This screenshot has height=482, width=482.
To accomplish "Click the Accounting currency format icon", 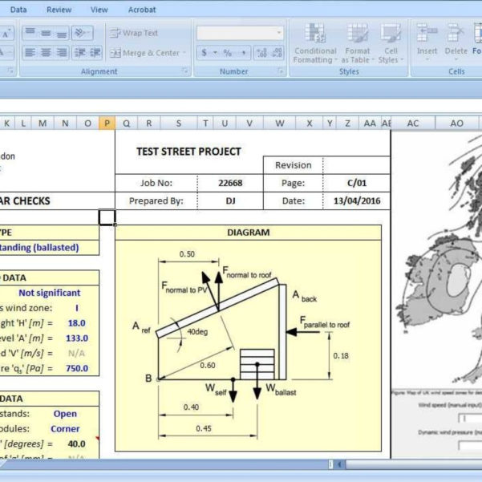I will point(205,53).
